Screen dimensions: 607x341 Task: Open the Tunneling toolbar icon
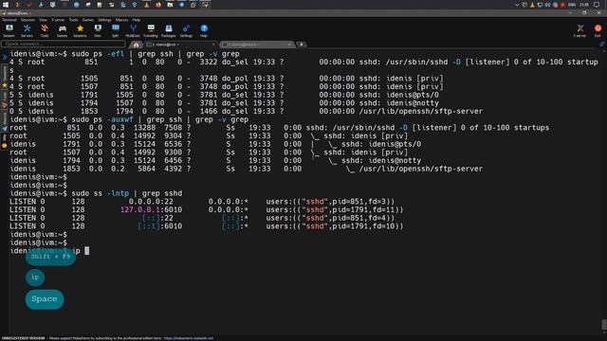click(x=151, y=30)
